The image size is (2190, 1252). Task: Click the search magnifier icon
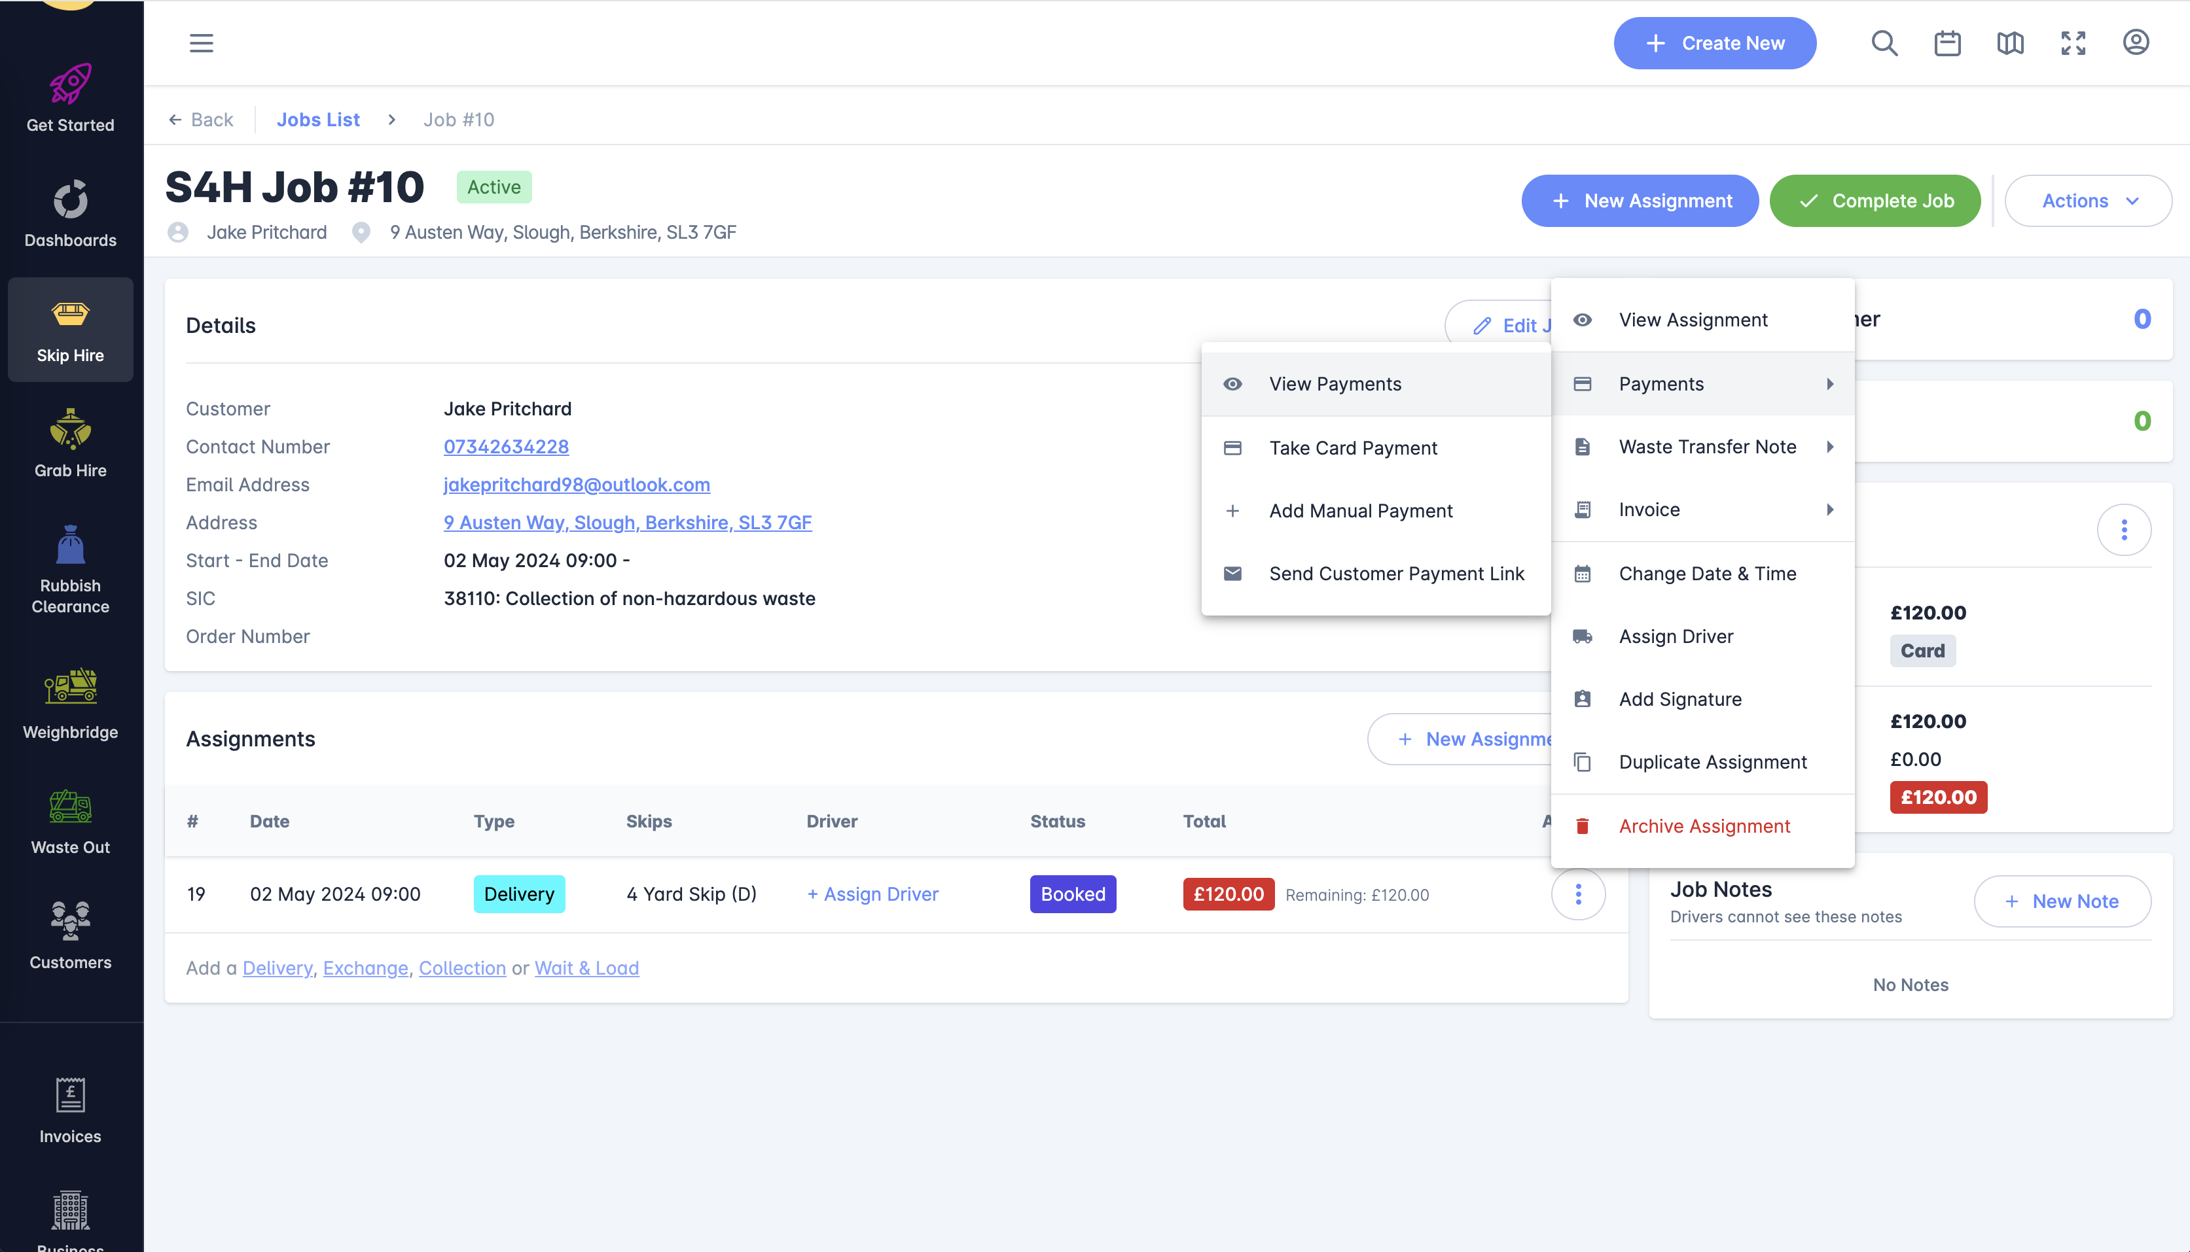[x=1884, y=43]
